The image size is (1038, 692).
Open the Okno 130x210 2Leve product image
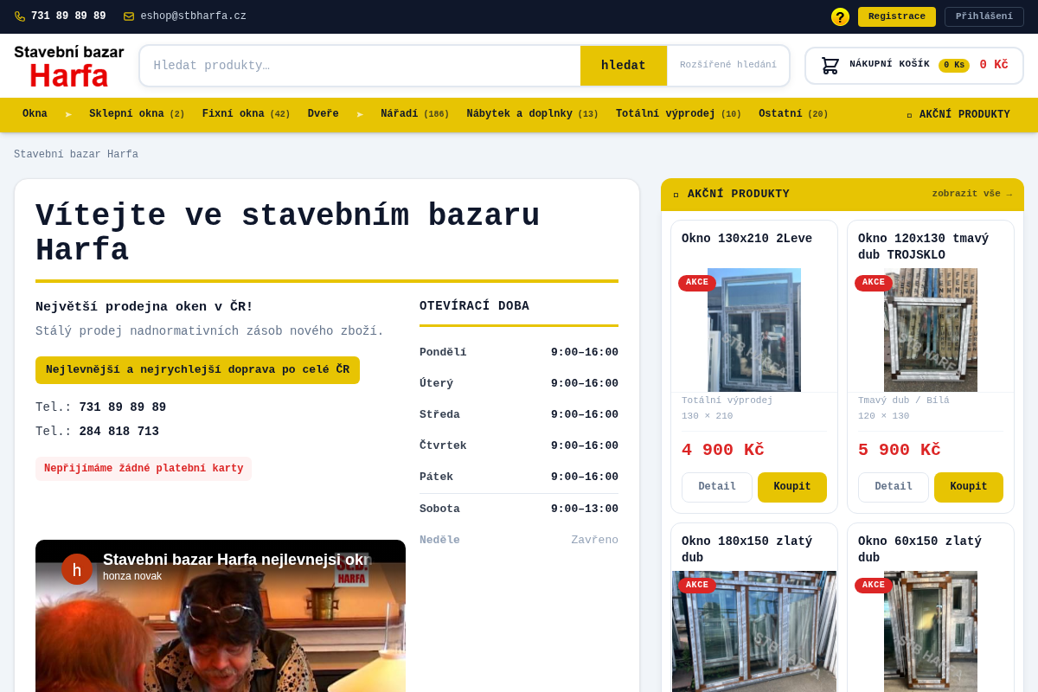tap(754, 330)
